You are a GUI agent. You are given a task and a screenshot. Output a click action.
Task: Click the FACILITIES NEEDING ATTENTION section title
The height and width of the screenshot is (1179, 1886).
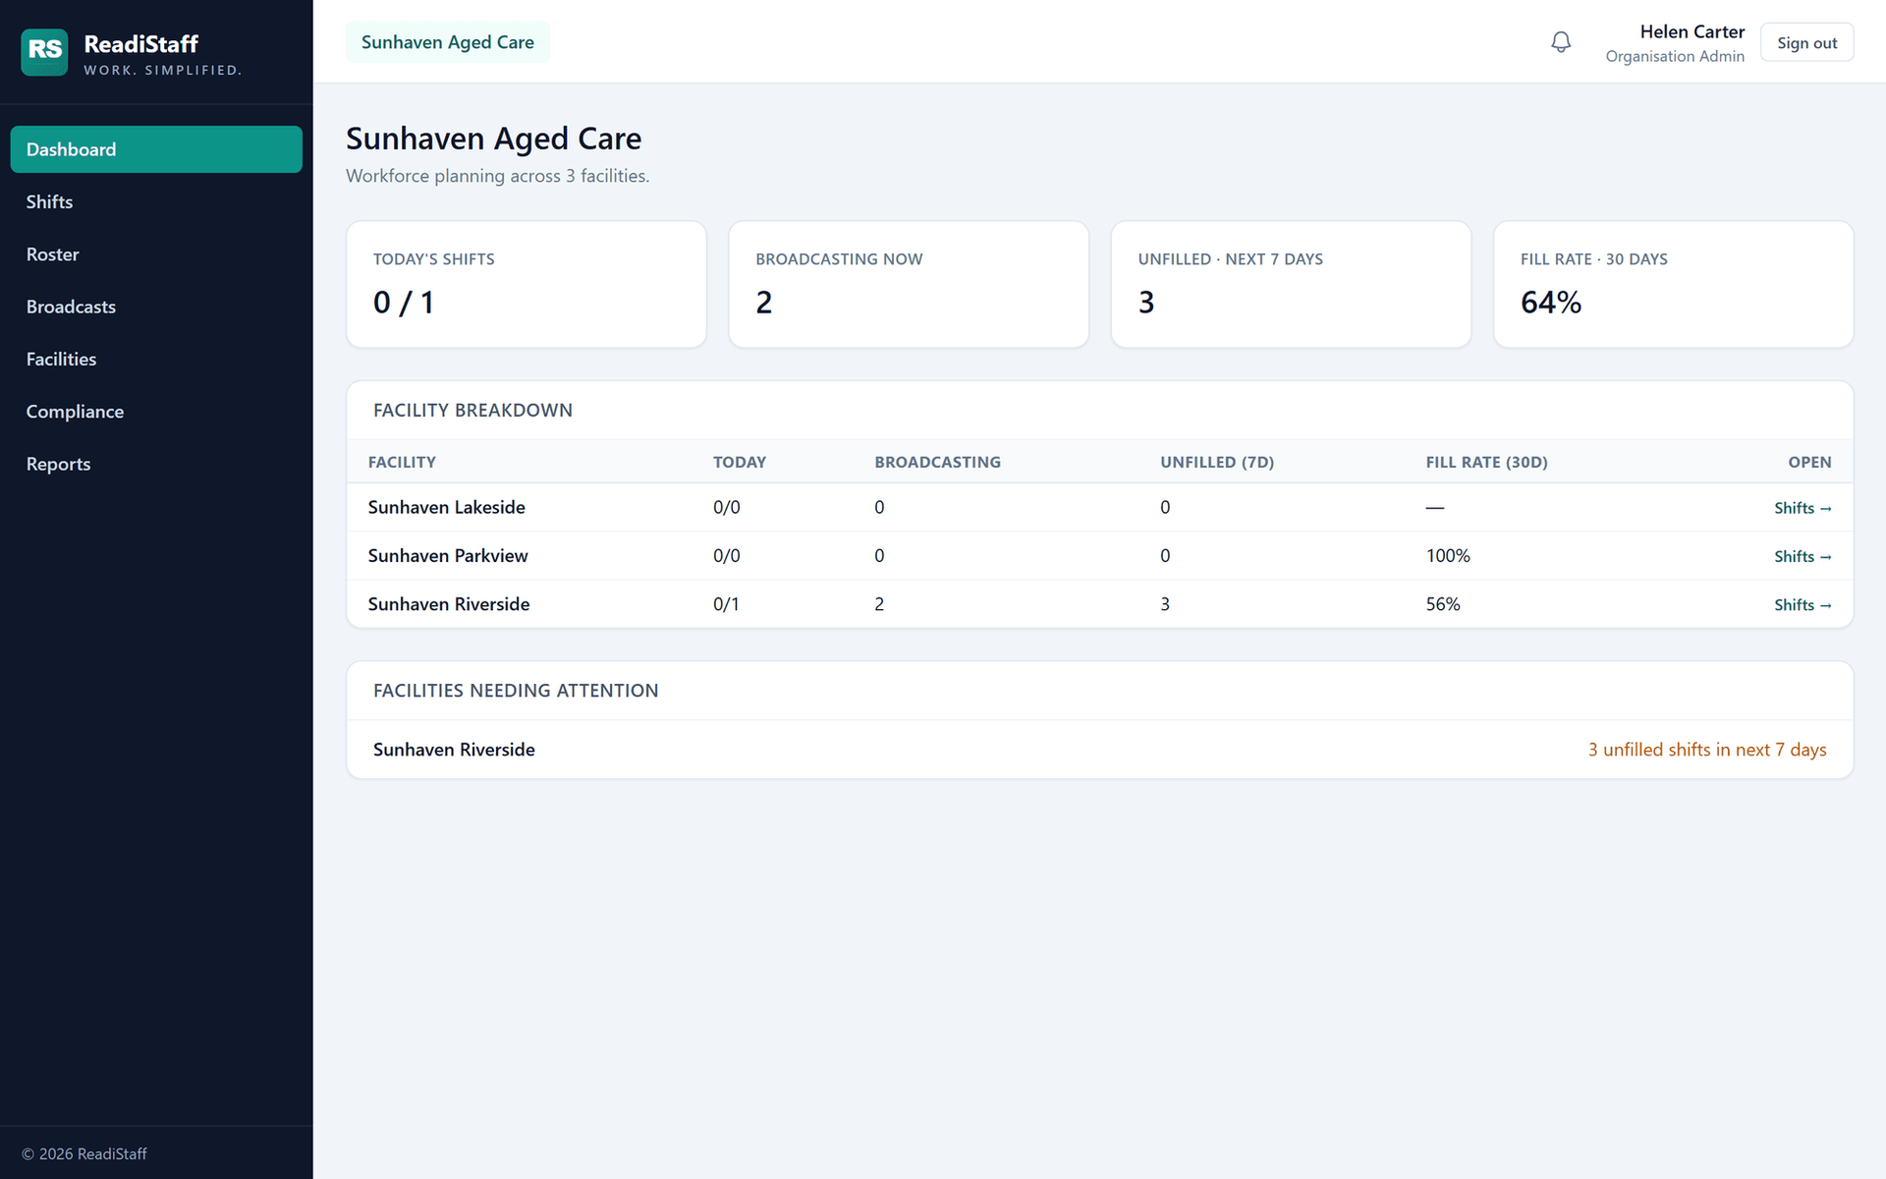click(x=516, y=691)
